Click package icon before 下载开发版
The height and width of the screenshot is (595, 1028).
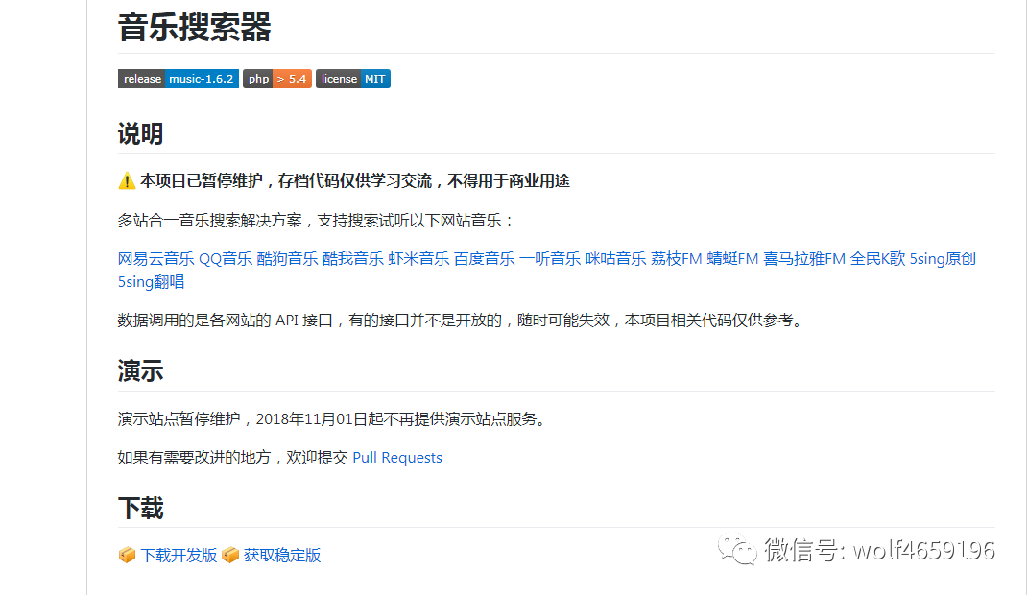pyautogui.click(x=127, y=555)
